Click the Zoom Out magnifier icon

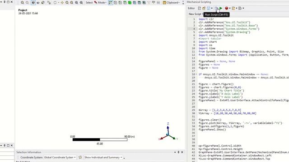(27, 3)
